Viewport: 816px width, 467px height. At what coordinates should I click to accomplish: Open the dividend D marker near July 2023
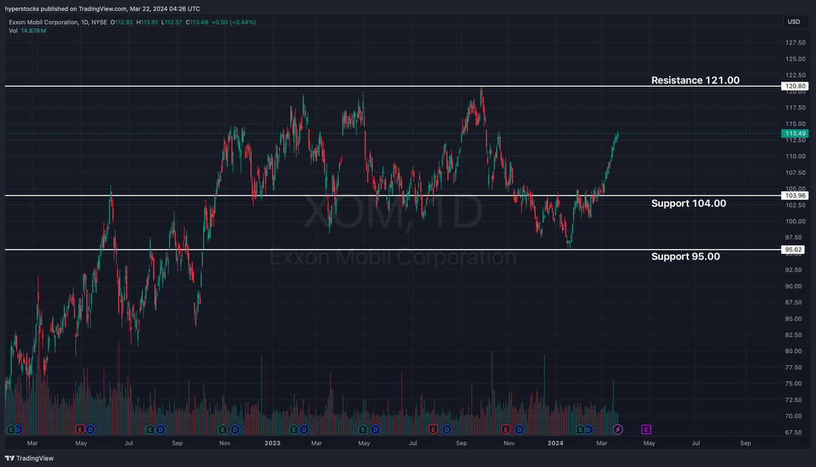tap(447, 430)
